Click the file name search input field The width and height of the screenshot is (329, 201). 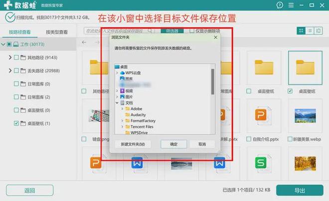(x=120, y=31)
